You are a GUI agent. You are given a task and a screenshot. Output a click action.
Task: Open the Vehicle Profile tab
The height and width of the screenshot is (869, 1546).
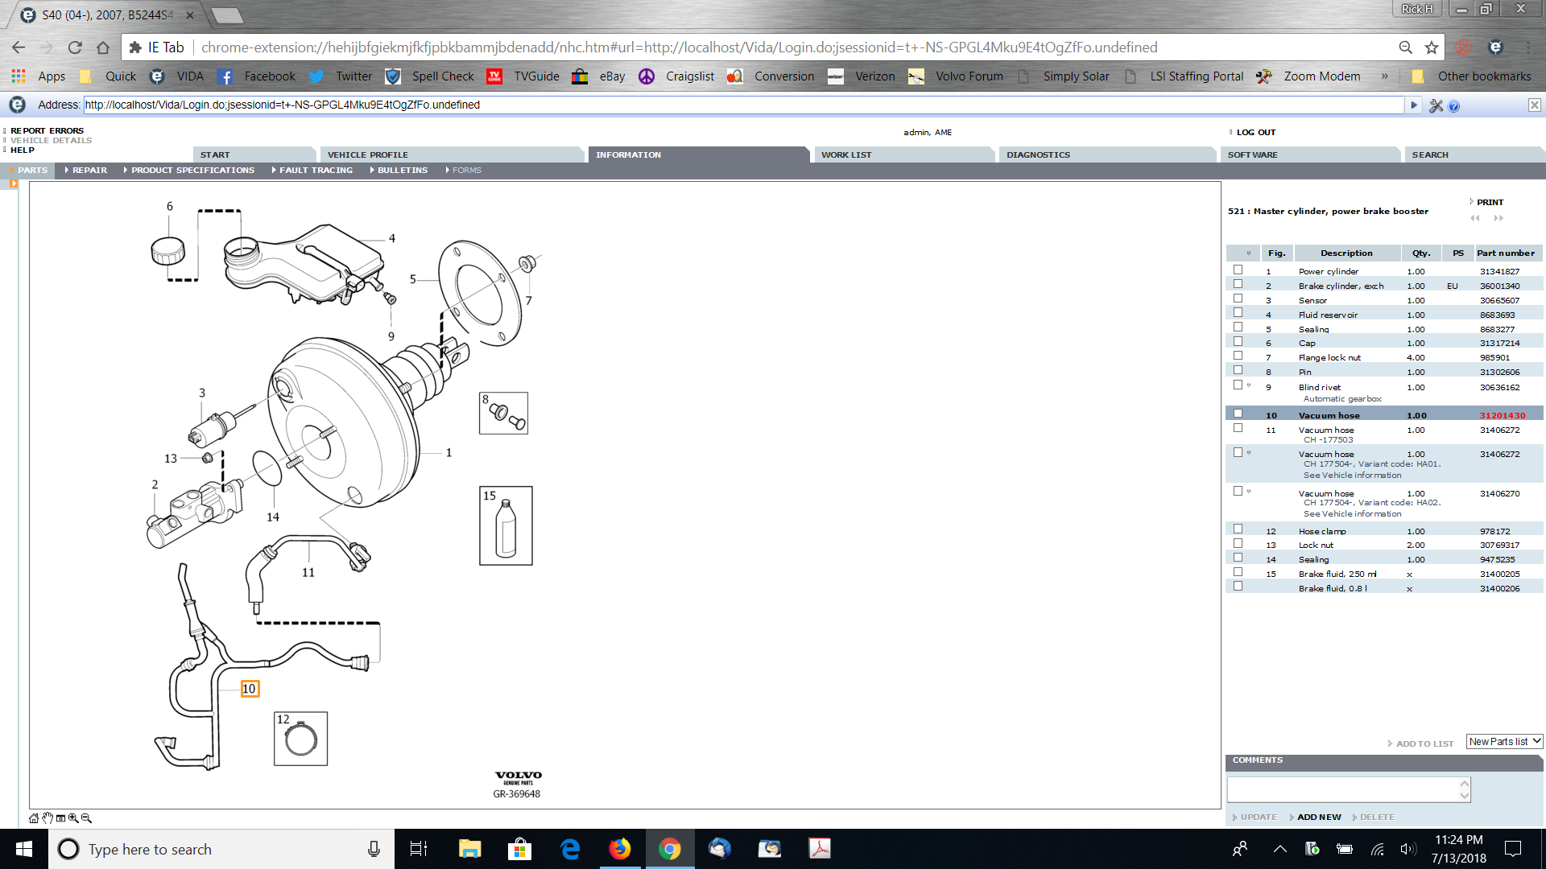coord(368,154)
